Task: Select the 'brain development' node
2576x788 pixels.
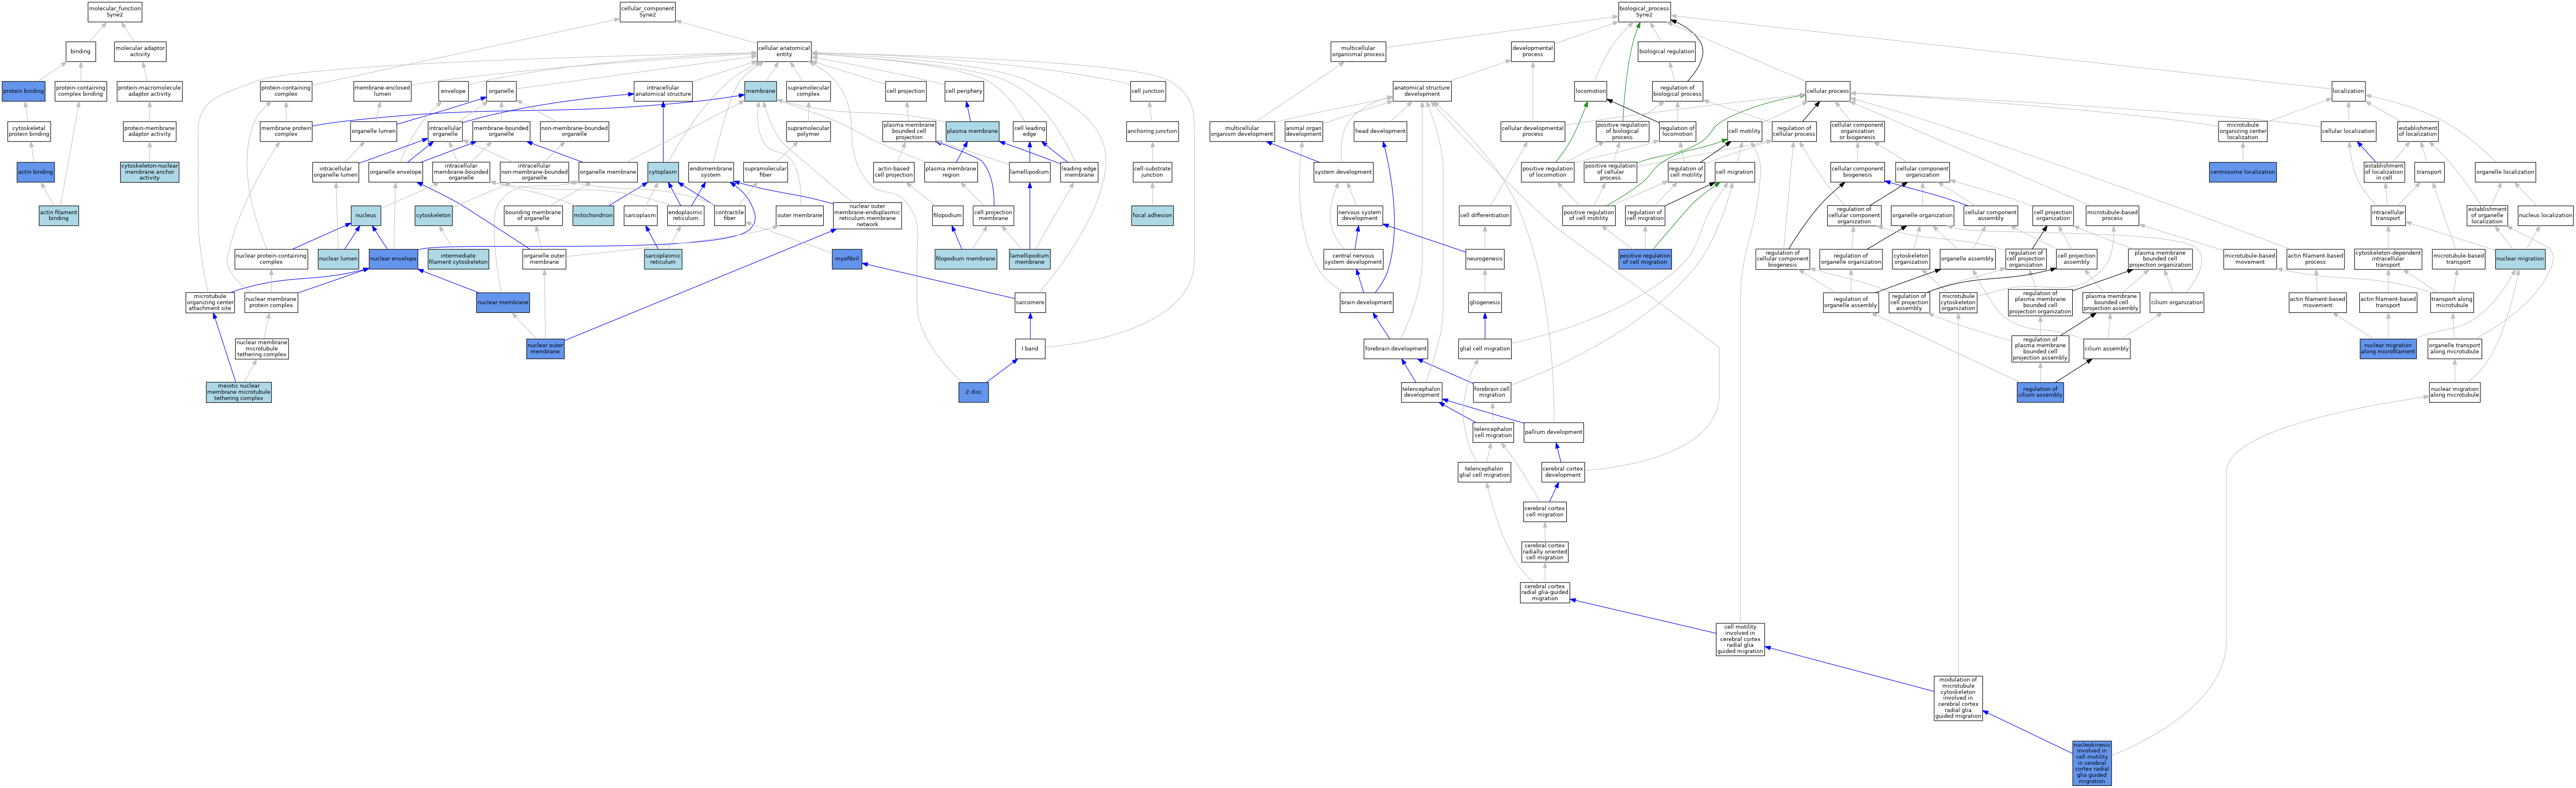Action: tap(1367, 302)
